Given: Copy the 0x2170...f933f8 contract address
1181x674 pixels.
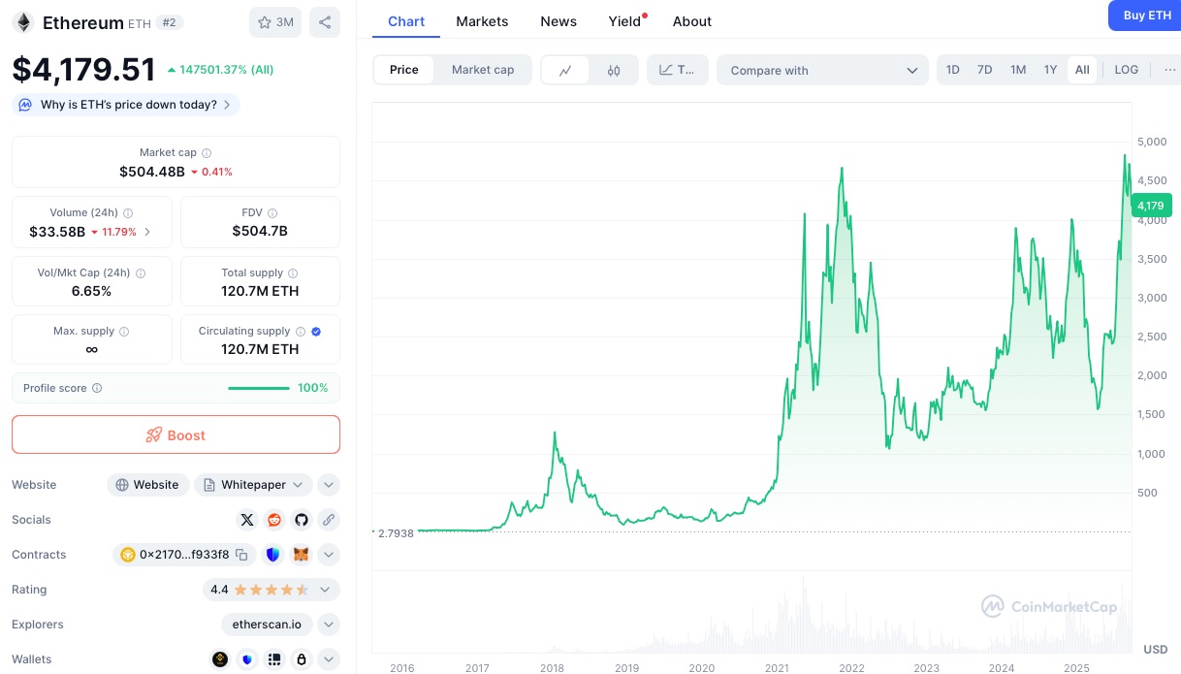Looking at the screenshot, I should click(x=242, y=555).
